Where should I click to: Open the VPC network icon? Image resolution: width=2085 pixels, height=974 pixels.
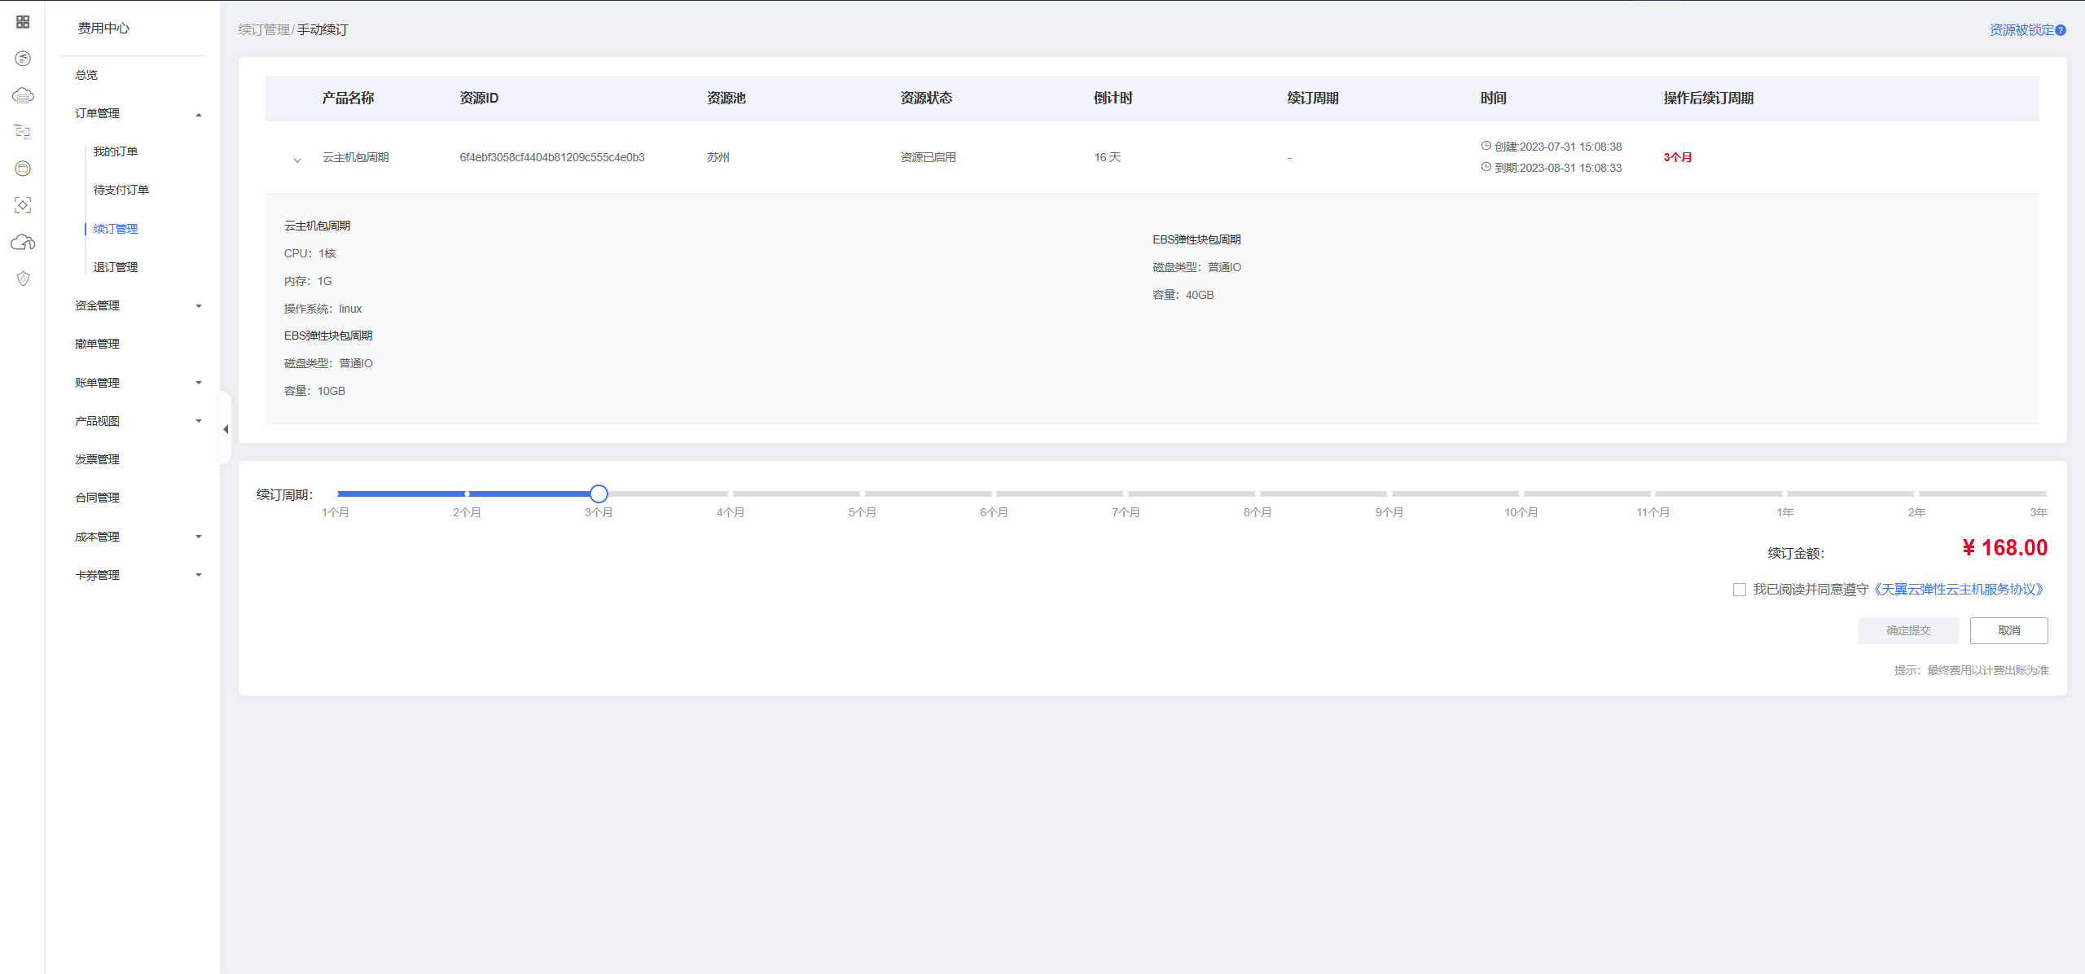(x=23, y=132)
